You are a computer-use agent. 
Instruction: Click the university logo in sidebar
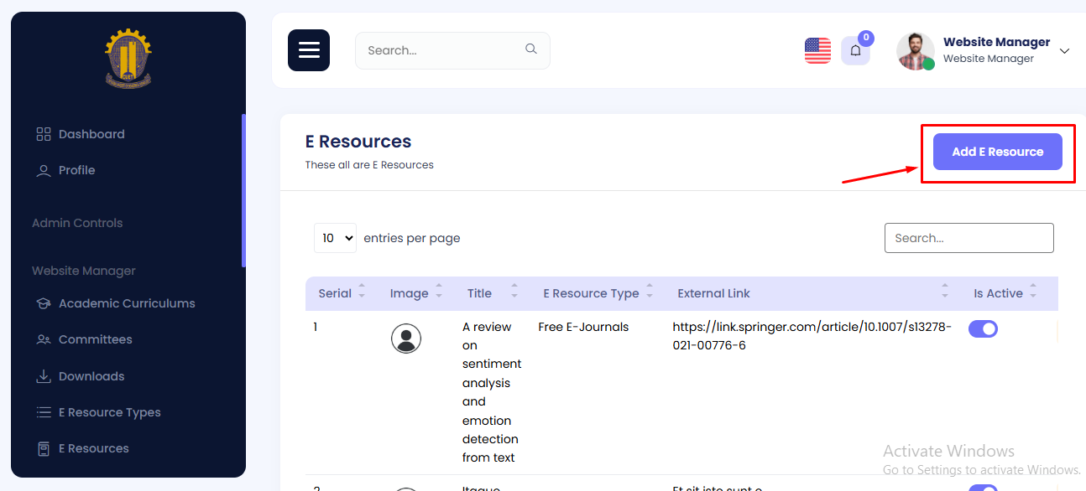point(128,59)
